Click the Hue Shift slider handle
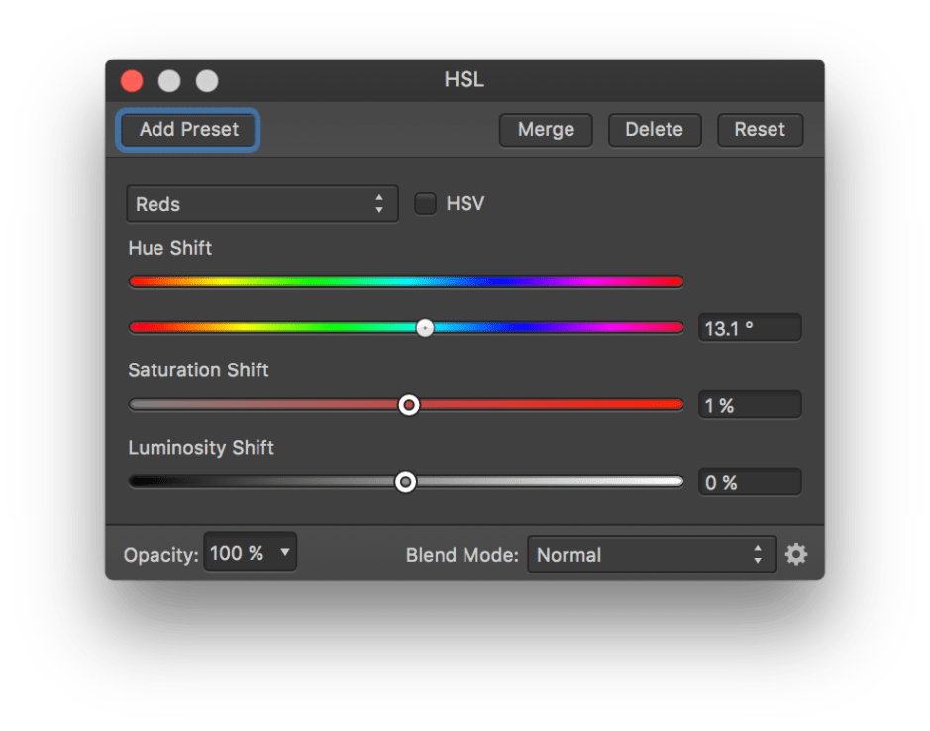 pos(425,327)
